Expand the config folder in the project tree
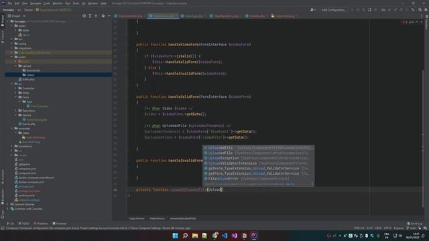Screen dimensions: 429x241 pyautogui.click(x=12, y=44)
